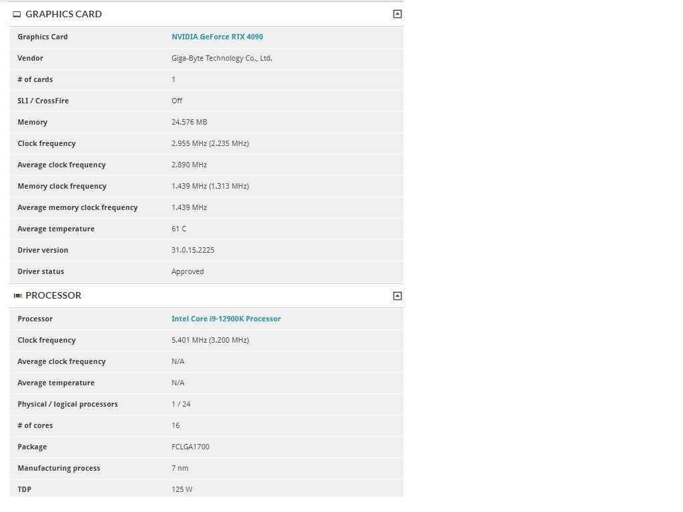
Task: Click the Manufacturing process label
Action: pos(59,469)
